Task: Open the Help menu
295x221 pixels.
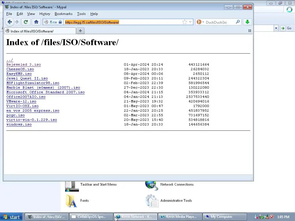Action: 94,14
